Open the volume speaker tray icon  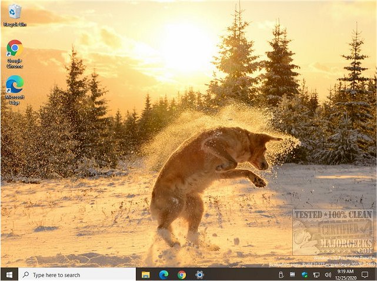(x=328, y=275)
